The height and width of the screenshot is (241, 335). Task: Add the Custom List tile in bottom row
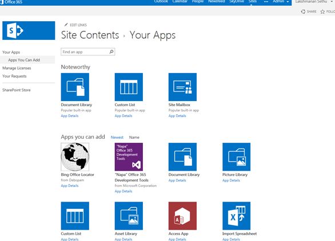tap(75, 216)
